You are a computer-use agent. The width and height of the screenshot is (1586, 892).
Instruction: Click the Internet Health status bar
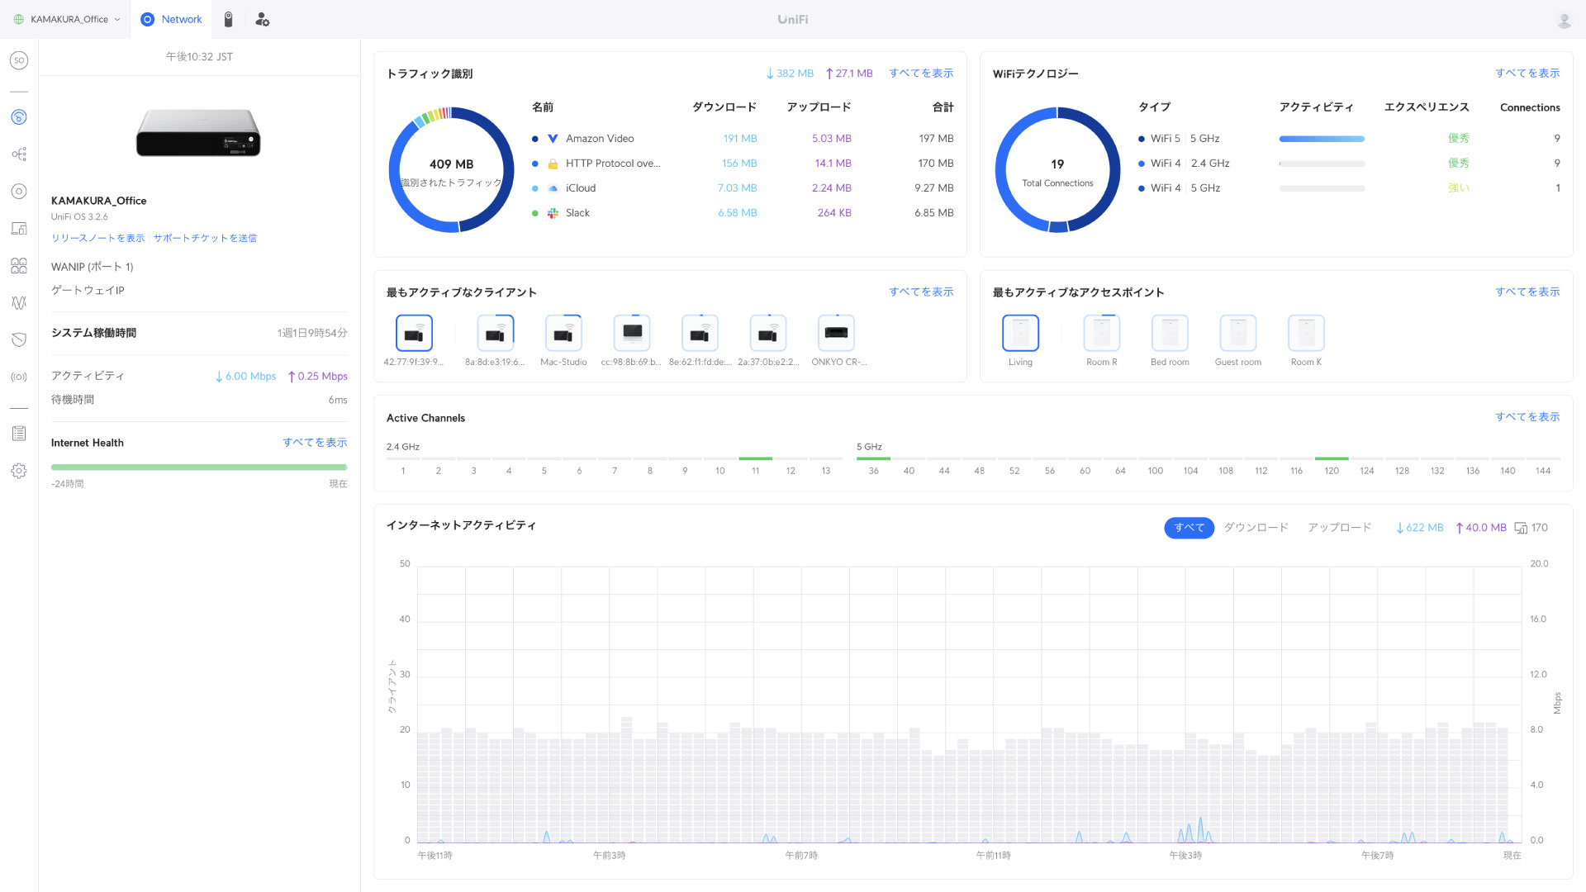198,466
